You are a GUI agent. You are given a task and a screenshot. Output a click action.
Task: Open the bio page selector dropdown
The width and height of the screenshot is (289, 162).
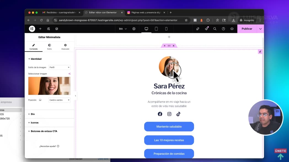click(123, 29)
